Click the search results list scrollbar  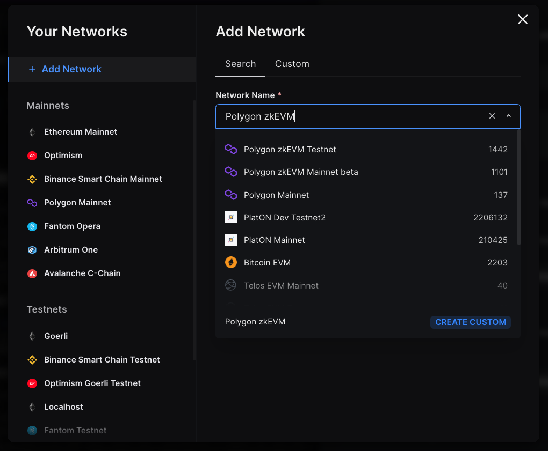click(x=518, y=188)
